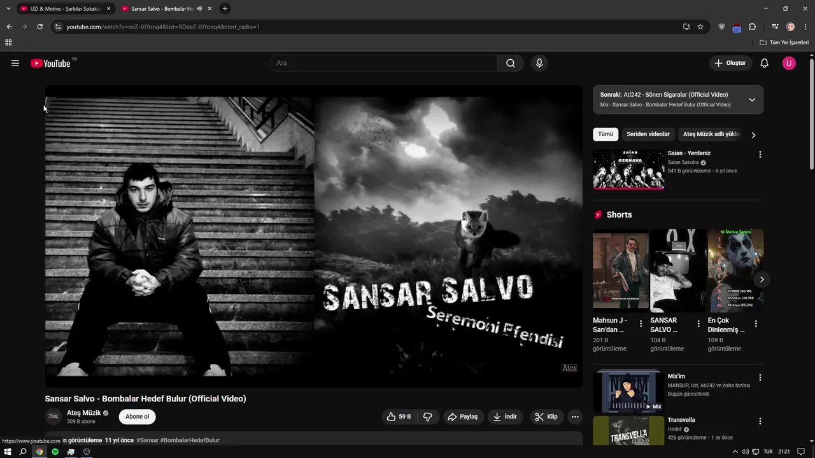The height and width of the screenshot is (458, 815).
Task: Expand the Sonraki mix queue panel
Action: (752, 100)
